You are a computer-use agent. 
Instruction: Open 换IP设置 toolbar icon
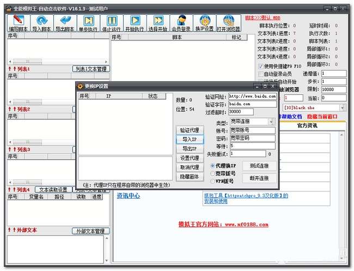(205, 23)
